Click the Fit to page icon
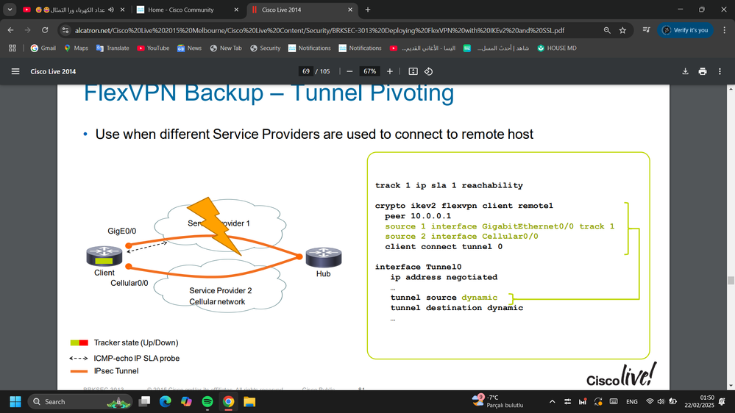Screen dimensions: 735x413 (x=413, y=71)
